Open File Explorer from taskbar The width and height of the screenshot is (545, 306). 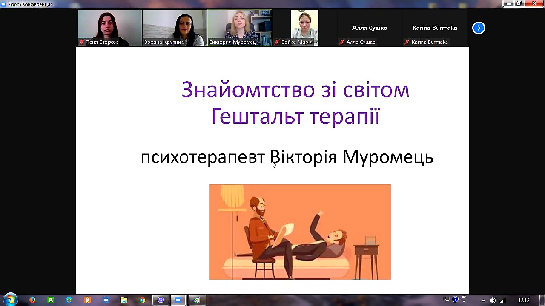pos(124,300)
